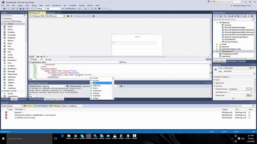Open designer device settings gear
This screenshot has width=257, height=144.
[94, 16]
